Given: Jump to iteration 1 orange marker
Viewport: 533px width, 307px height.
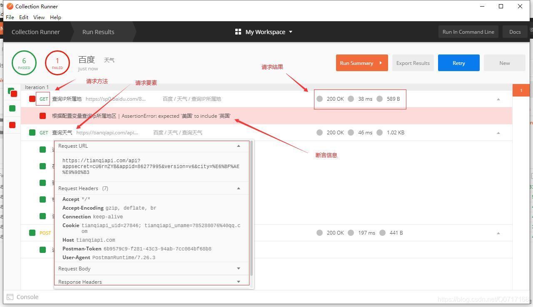Looking at the screenshot, I should pyautogui.click(x=521, y=90).
